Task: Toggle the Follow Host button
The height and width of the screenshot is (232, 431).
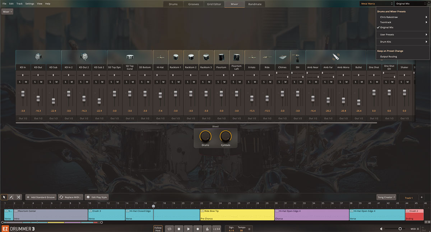Action: pyautogui.click(x=158, y=229)
